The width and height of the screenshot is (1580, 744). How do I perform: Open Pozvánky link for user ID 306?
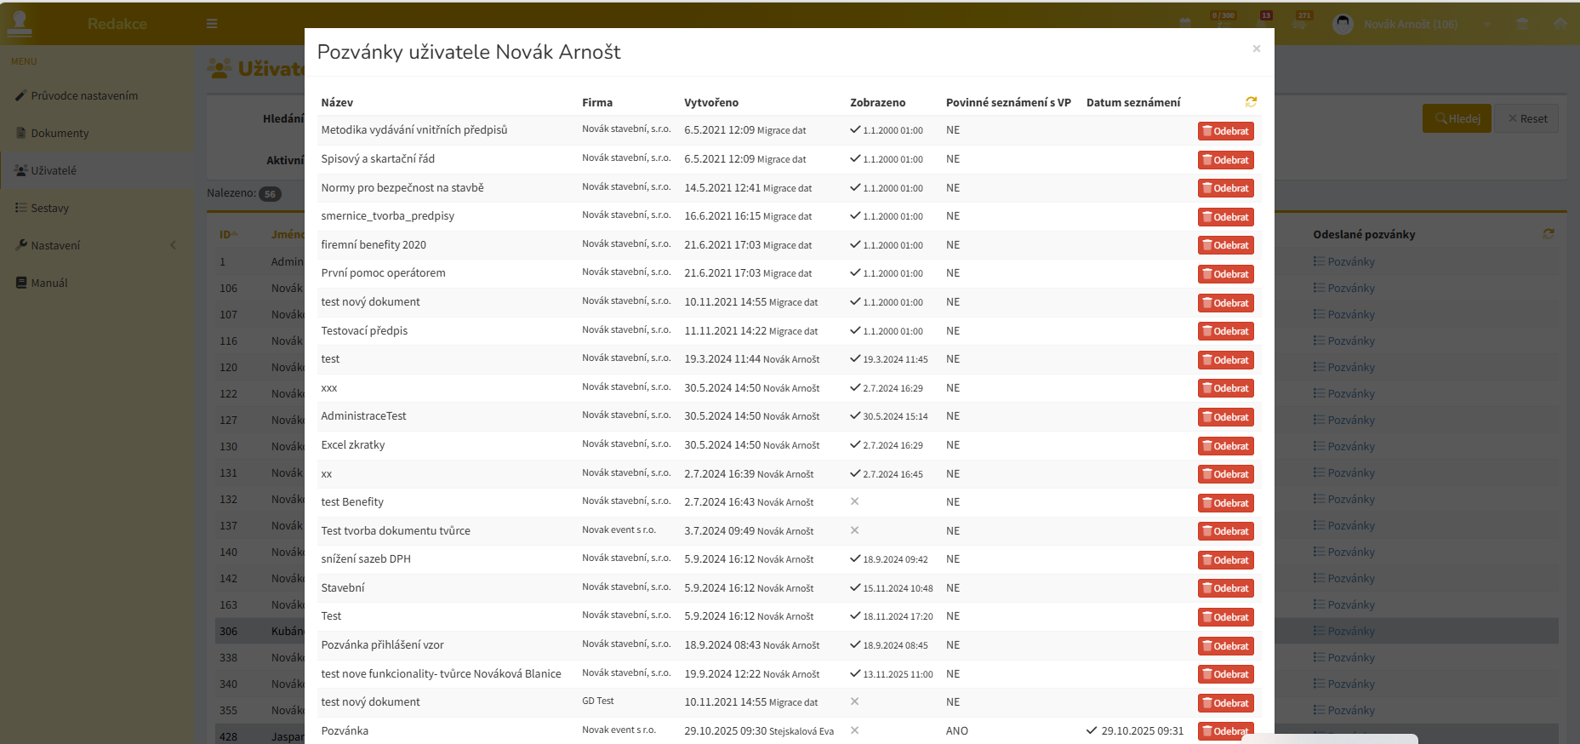click(x=1344, y=631)
